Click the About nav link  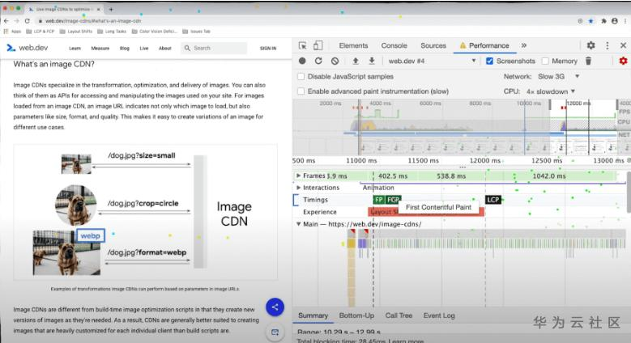click(165, 49)
